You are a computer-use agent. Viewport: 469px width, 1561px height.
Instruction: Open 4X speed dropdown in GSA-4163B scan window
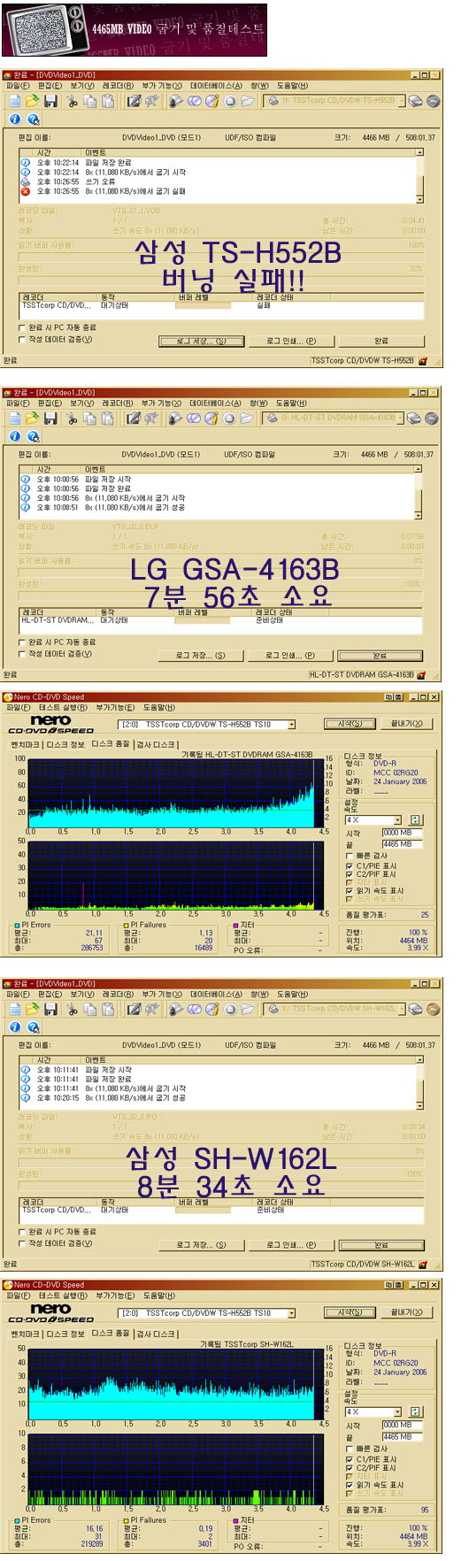coord(397,819)
